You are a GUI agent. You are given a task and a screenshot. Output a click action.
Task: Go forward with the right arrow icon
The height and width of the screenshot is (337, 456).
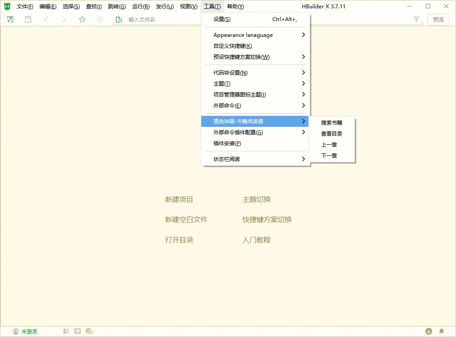[x=64, y=19]
